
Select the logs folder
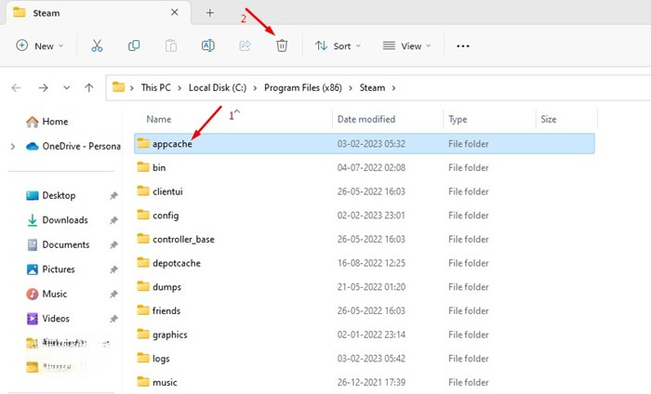(365, 359)
